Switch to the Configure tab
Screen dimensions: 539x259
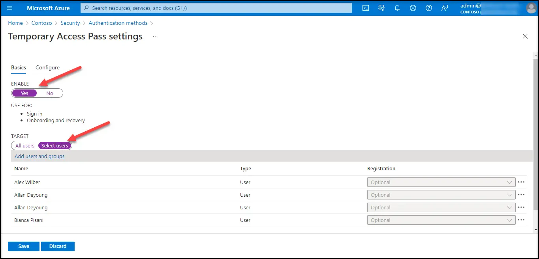coord(47,67)
